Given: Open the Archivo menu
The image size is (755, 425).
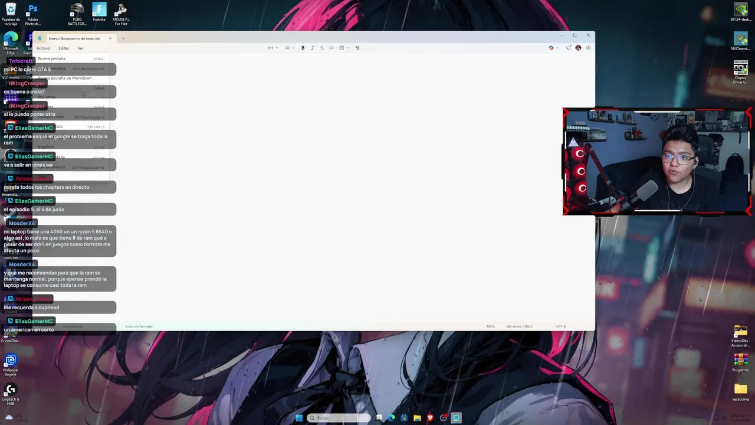Looking at the screenshot, I should pyautogui.click(x=43, y=48).
